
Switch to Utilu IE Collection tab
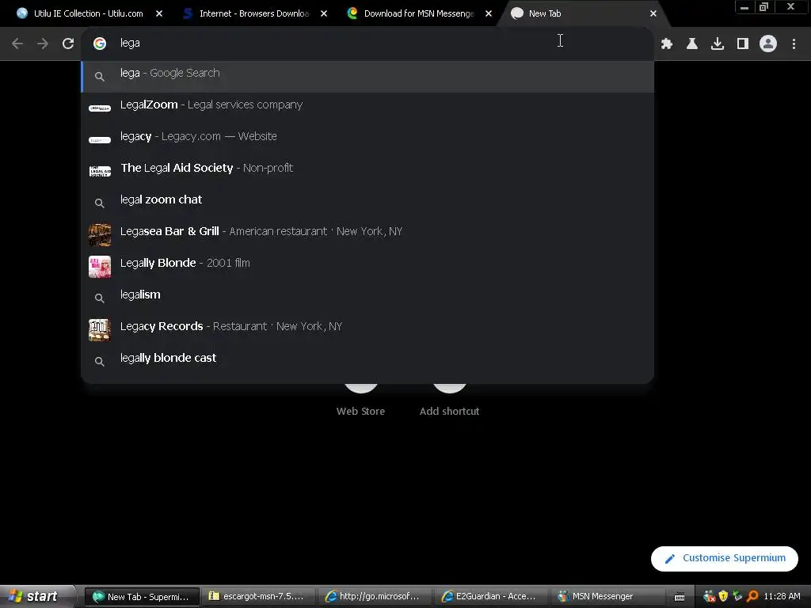(88, 13)
